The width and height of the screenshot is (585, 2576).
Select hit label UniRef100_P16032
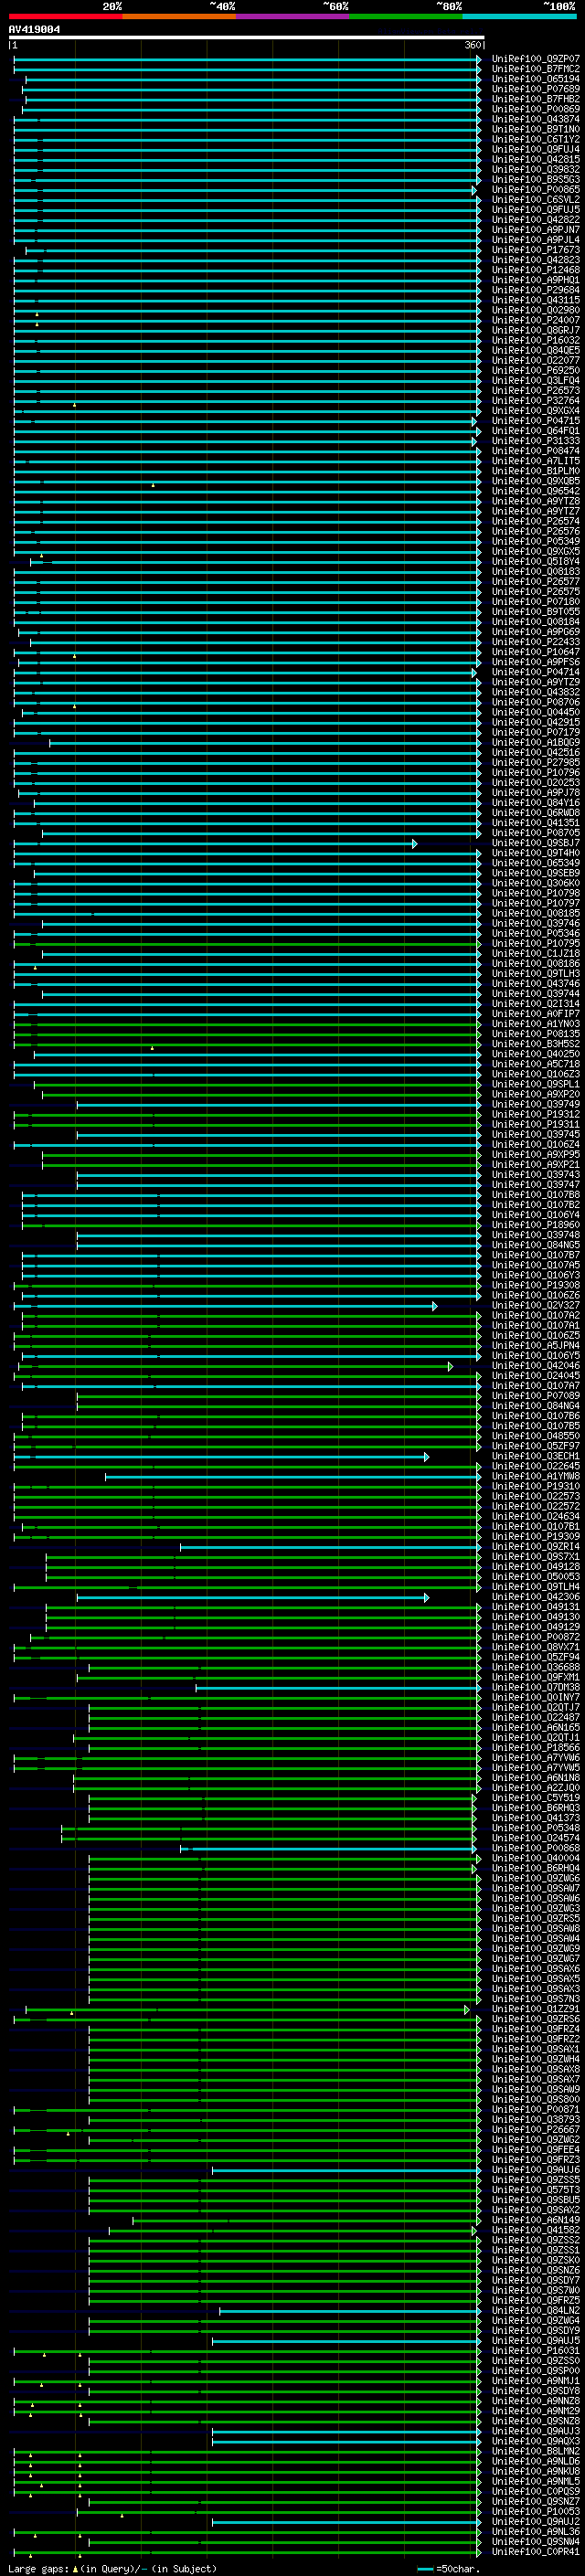tap(536, 340)
